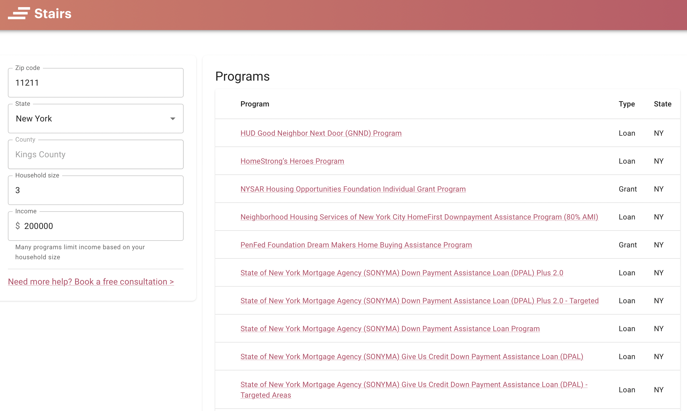Image resolution: width=687 pixels, height=411 pixels.
Task: Open SONYMA DPAL Plus 2.0 - Targeted link
Action: [419, 301]
